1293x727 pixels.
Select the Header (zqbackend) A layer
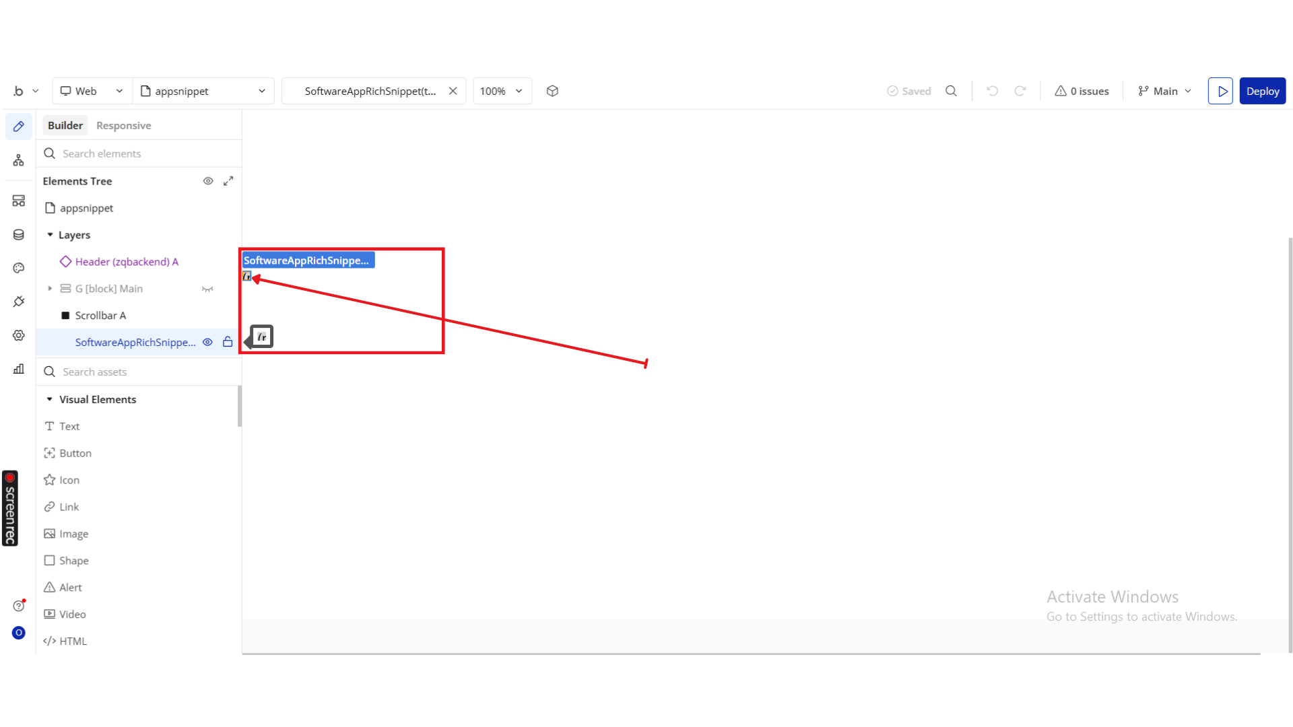click(126, 261)
